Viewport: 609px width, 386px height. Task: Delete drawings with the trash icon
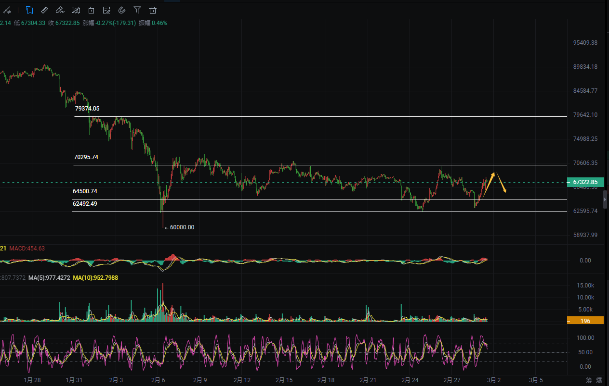(x=153, y=10)
